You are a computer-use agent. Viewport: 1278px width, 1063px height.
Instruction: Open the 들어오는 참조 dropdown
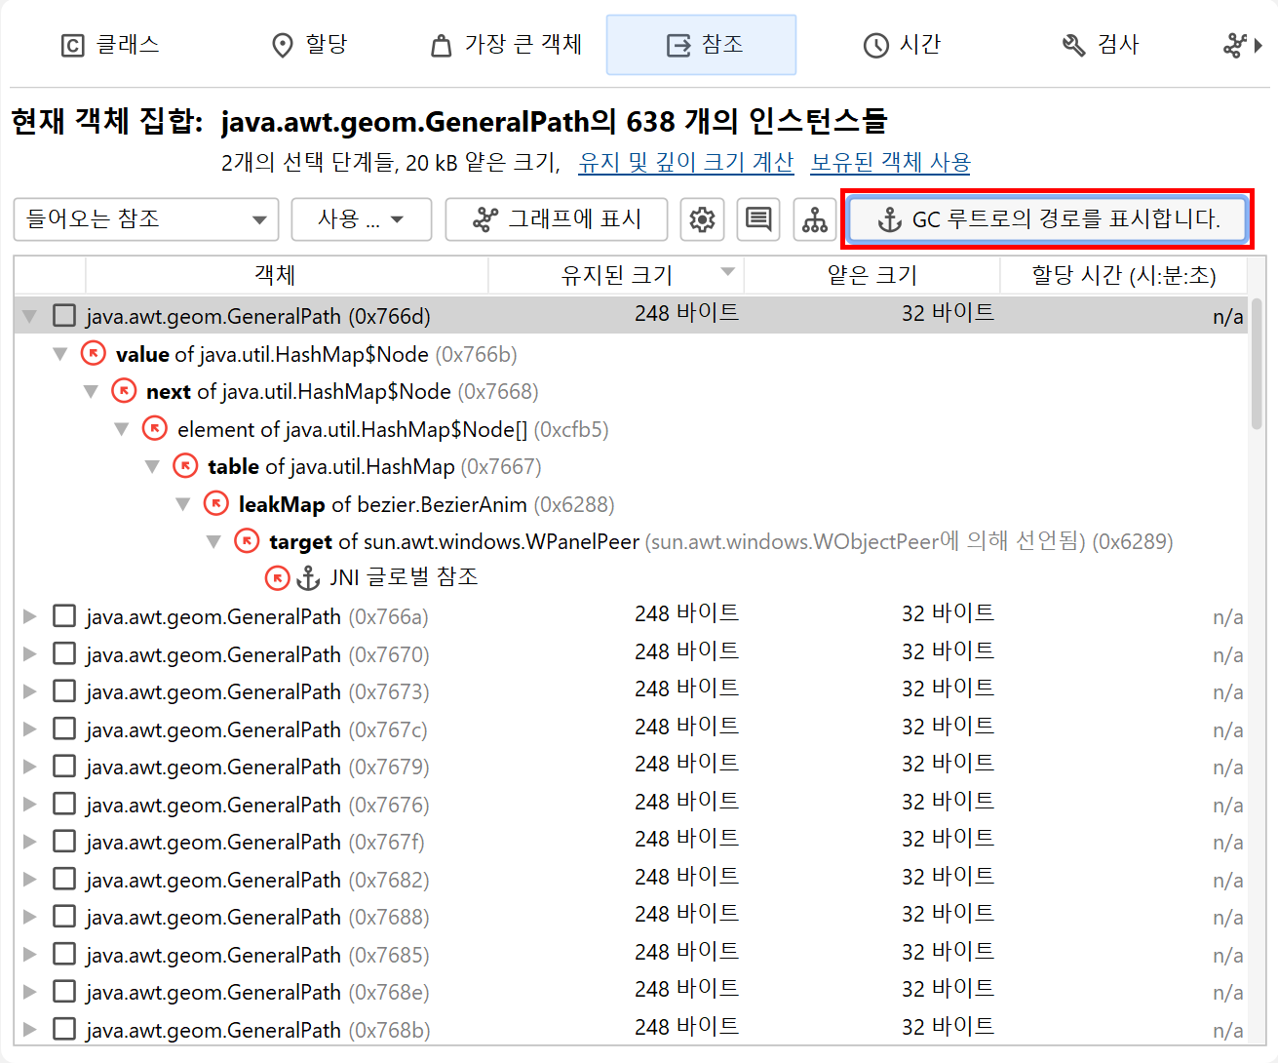146,219
